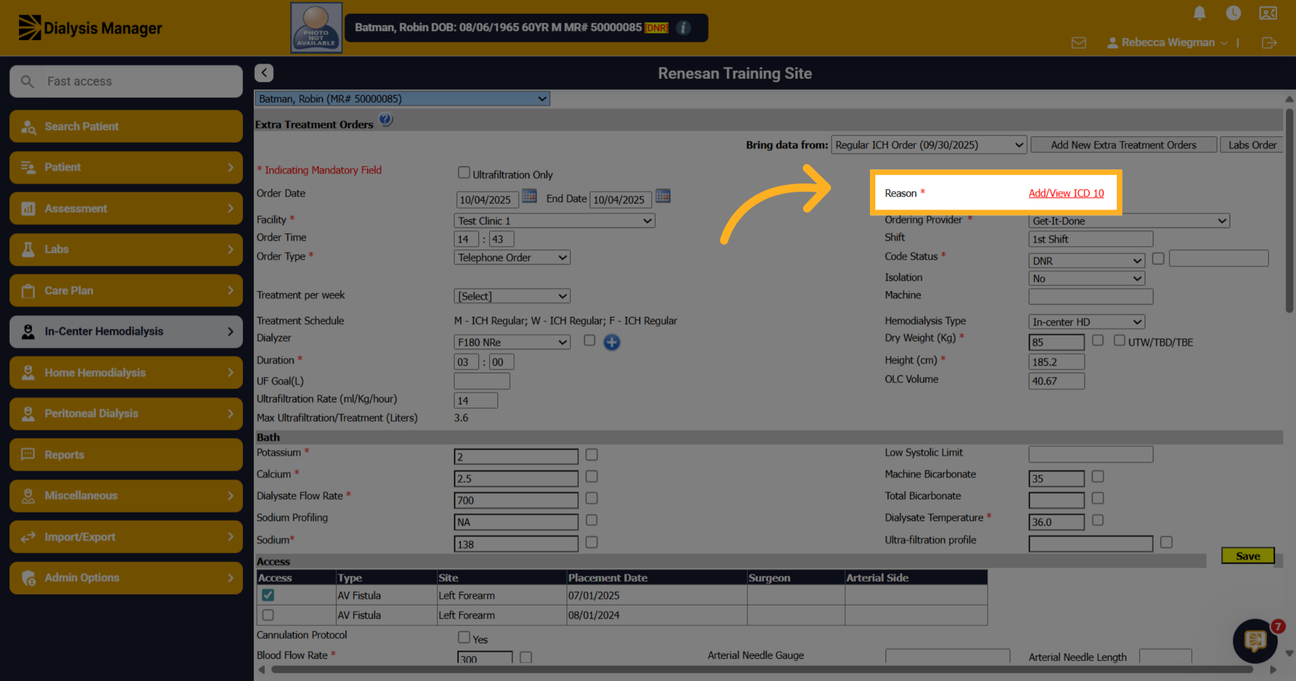This screenshot has width=1296, height=681.
Task: Expand the Care Plan sidebar menu
Action: (x=126, y=290)
